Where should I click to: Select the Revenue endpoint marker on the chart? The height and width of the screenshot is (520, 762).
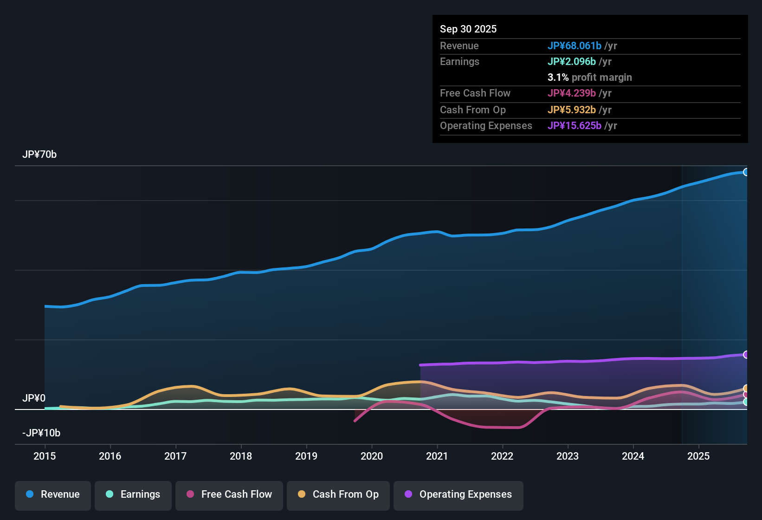[x=746, y=172]
